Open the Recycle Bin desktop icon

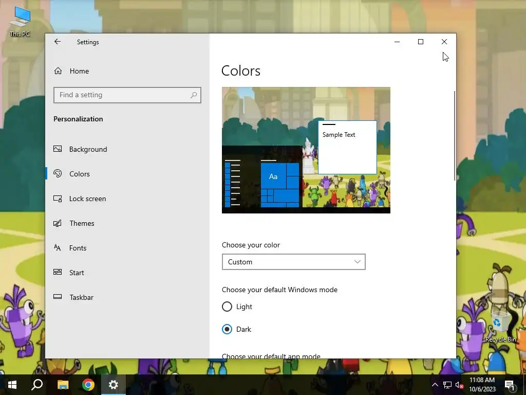tap(500, 327)
